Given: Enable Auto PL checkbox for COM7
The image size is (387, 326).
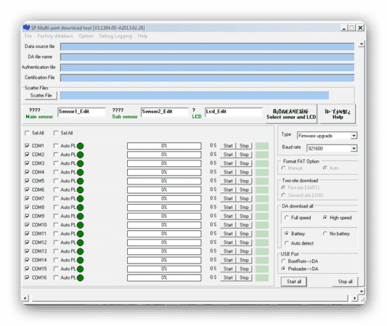Looking at the screenshot, I should pyautogui.click(x=56, y=198).
